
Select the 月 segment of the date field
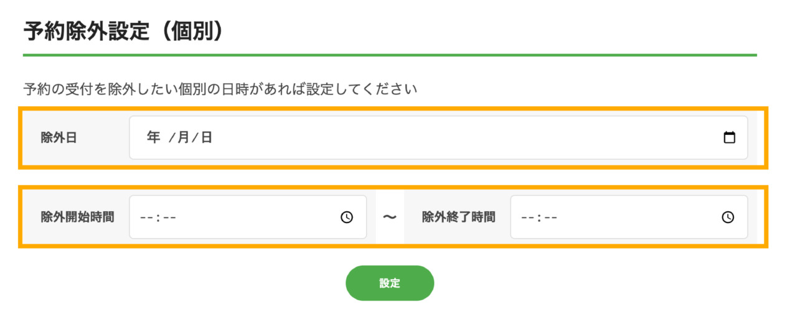point(183,137)
